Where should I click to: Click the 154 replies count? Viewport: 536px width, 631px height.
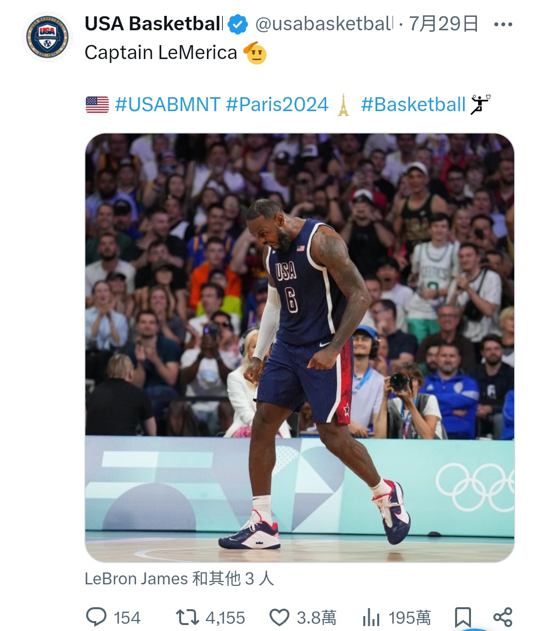(127, 618)
